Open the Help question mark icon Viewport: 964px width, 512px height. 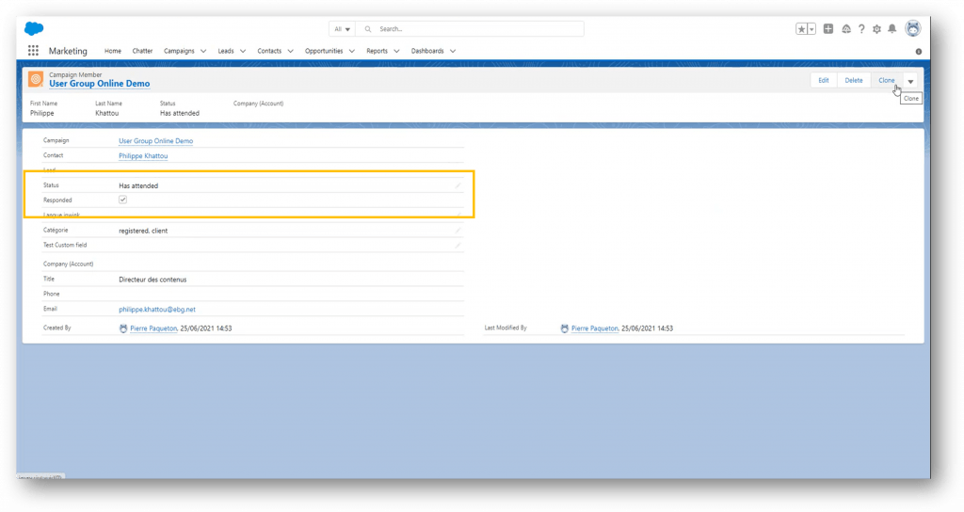[860, 29]
